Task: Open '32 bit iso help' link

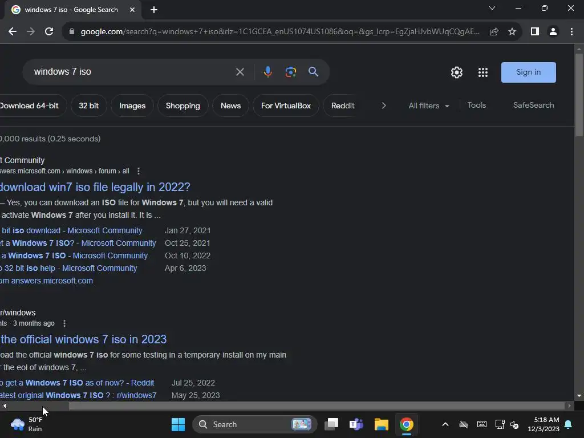Action: pyautogui.click(x=69, y=268)
